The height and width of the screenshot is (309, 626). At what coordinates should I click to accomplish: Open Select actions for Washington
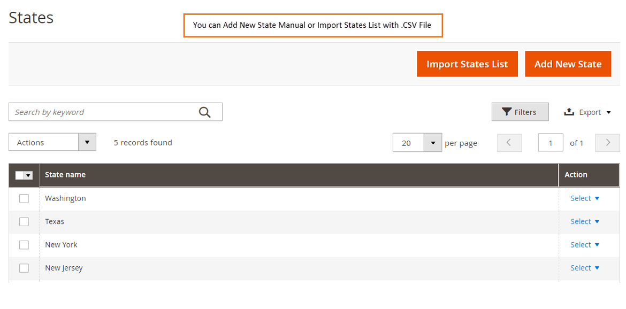coord(584,198)
